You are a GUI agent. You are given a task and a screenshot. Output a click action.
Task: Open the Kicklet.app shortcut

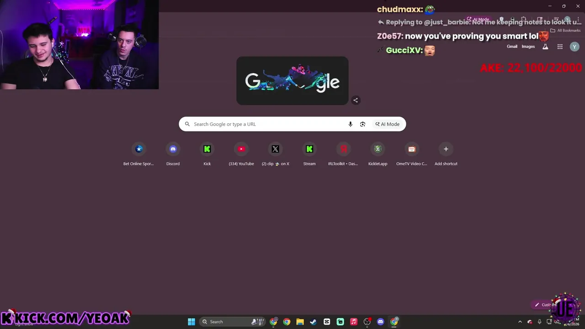(x=378, y=154)
